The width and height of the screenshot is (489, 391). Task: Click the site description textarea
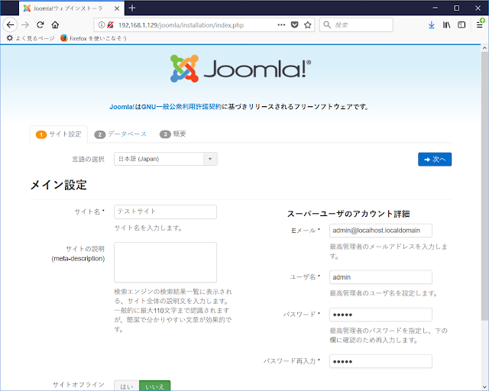click(x=165, y=262)
